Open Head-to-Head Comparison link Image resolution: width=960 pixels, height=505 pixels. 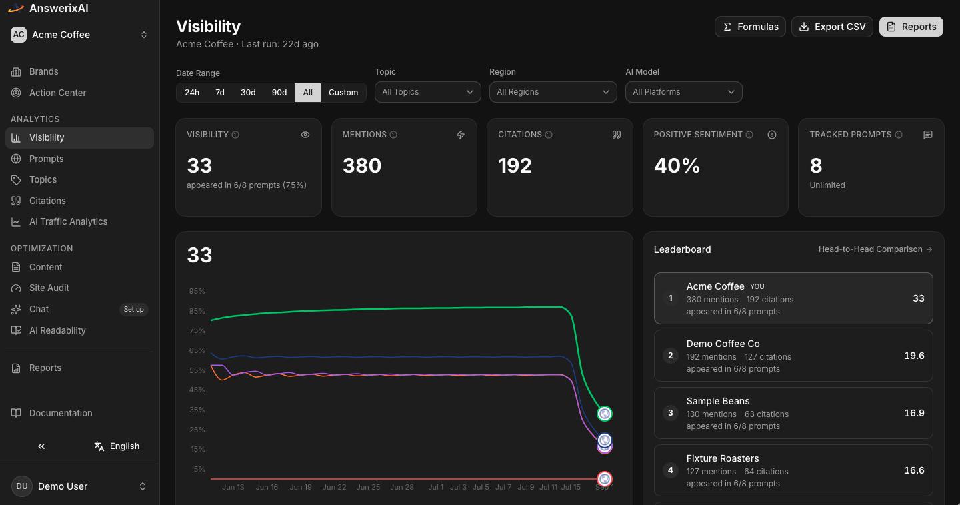pyautogui.click(x=875, y=249)
